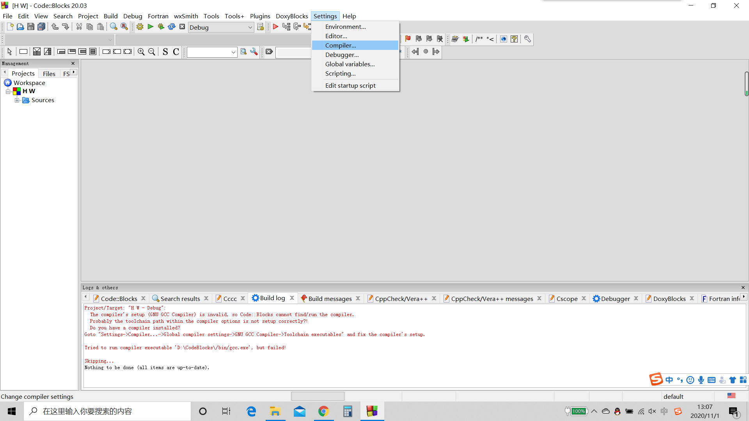Screen dimensions: 749x421
Task: Expand the Sources folder node
Action: [17, 100]
